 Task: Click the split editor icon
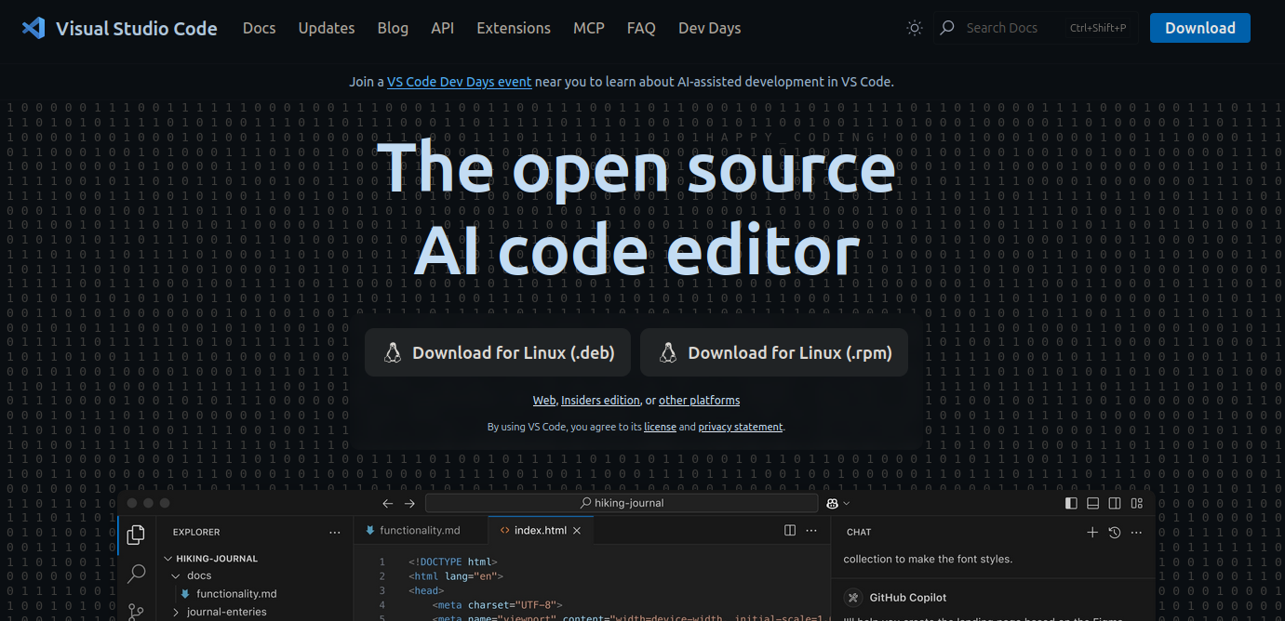tap(790, 531)
